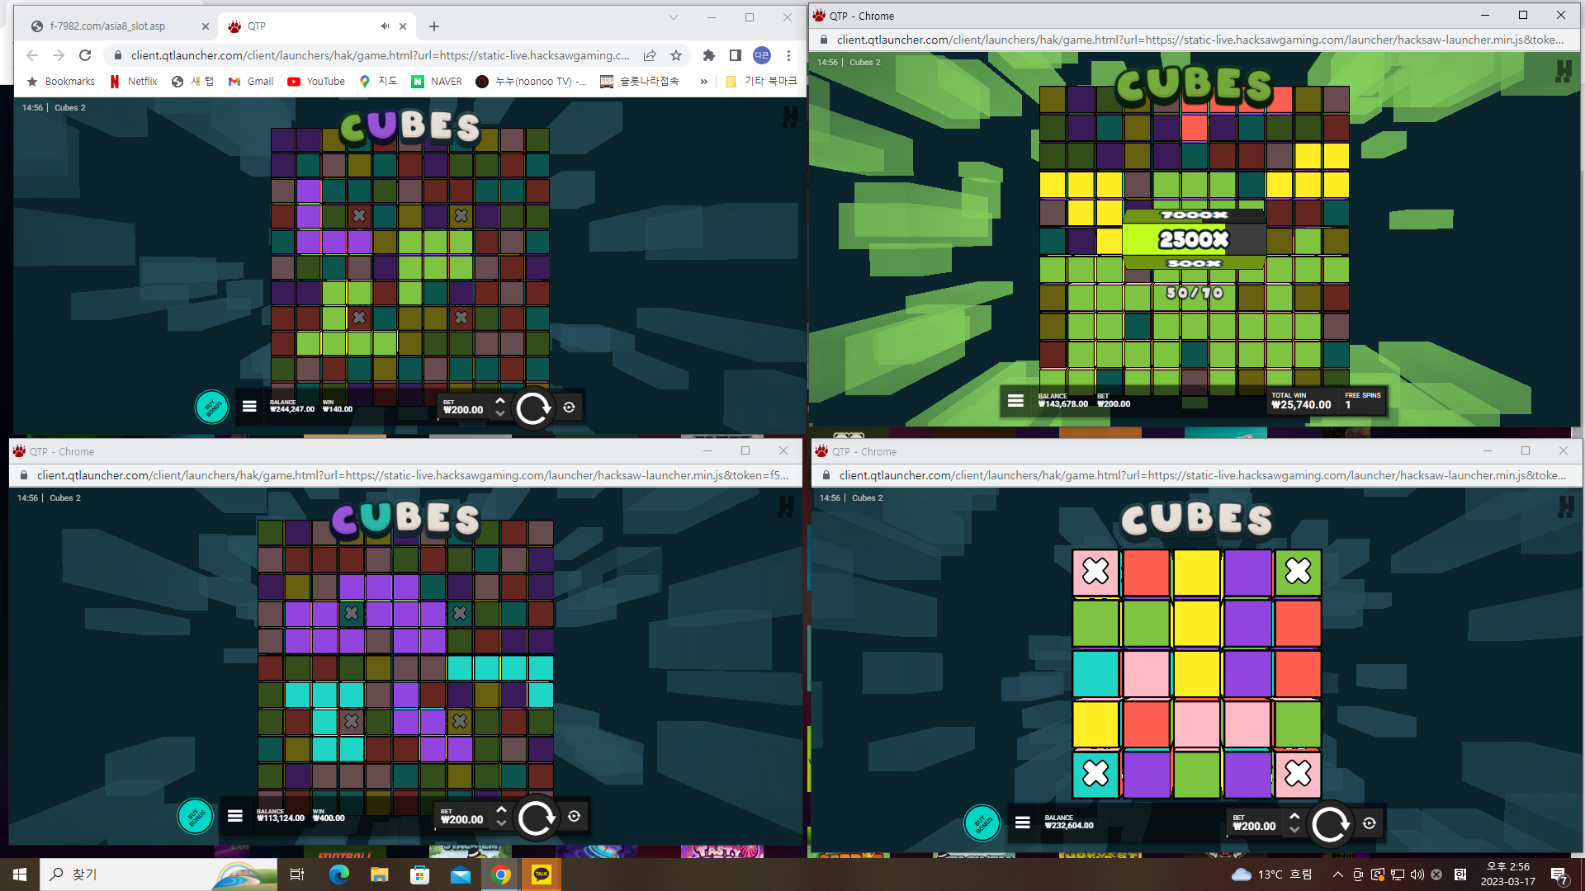Toggle autoplay in the ₩244,247.00 balance game
Viewport: 1585px width, 891px height.
tap(570, 407)
